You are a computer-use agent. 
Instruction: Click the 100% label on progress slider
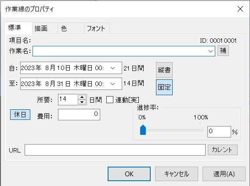tap(201, 117)
